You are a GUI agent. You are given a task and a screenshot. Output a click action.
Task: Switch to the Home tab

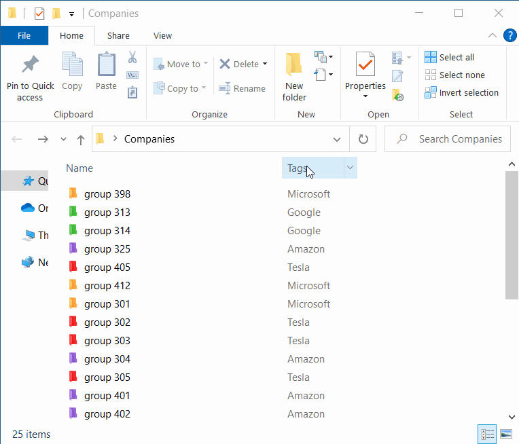pyautogui.click(x=71, y=35)
